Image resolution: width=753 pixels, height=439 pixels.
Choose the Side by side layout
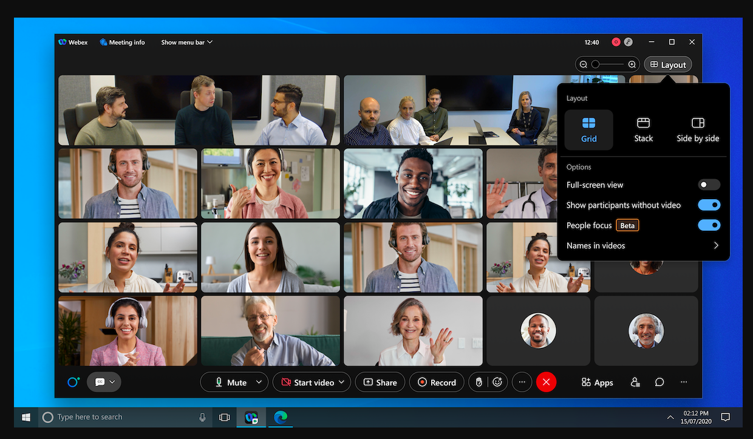tap(698, 130)
